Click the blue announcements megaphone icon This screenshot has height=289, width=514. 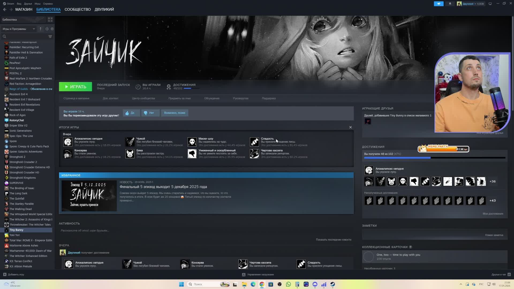click(439, 4)
